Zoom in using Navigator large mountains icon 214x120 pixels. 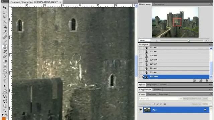click(207, 41)
